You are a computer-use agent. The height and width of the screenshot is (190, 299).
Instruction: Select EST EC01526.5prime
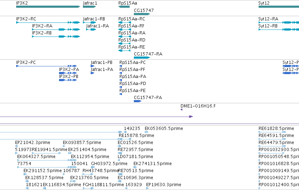(119, 146)
